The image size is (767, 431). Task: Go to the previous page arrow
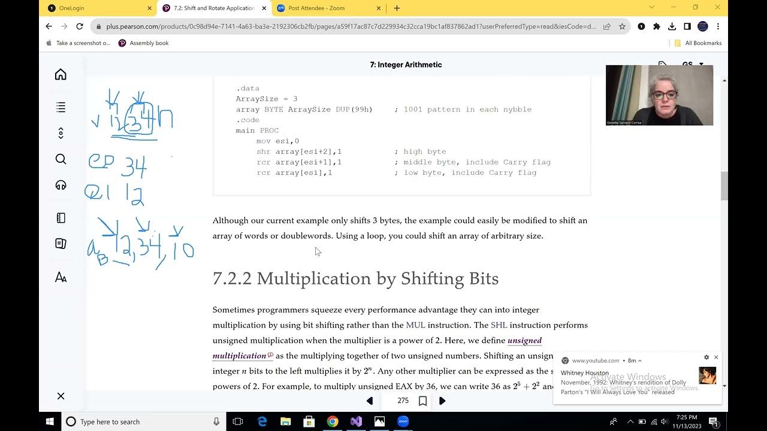tap(370, 401)
